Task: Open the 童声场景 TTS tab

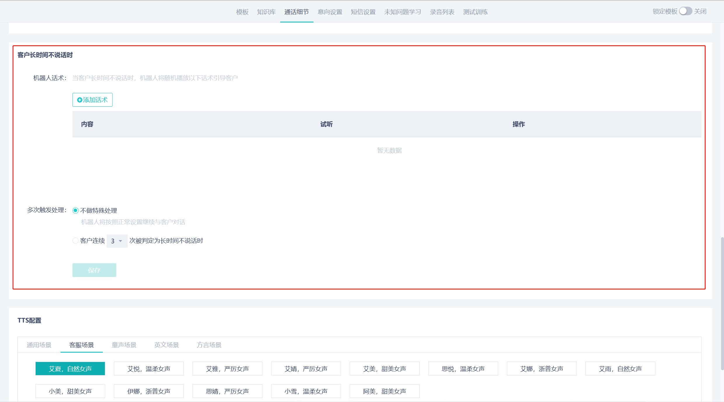Action: point(124,345)
